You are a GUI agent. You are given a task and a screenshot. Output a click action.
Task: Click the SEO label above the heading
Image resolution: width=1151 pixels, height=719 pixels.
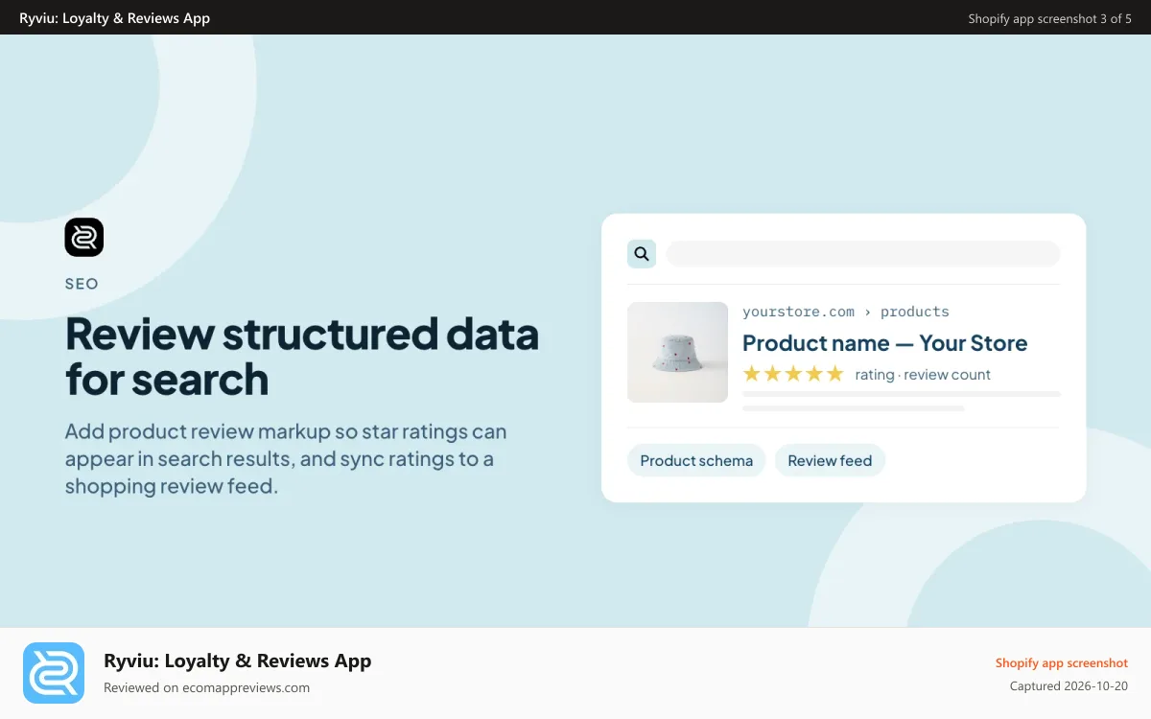[x=82, y=284]
